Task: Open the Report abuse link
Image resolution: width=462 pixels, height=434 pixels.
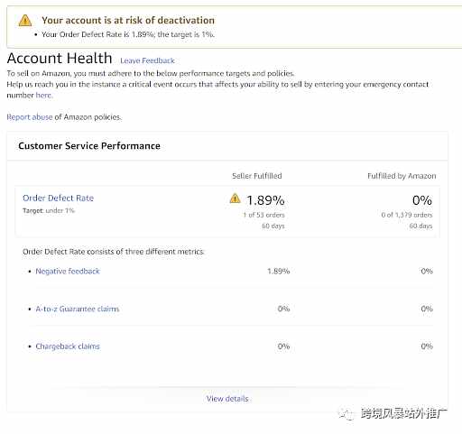Action: pyautogui.click(x=30, y=117)
